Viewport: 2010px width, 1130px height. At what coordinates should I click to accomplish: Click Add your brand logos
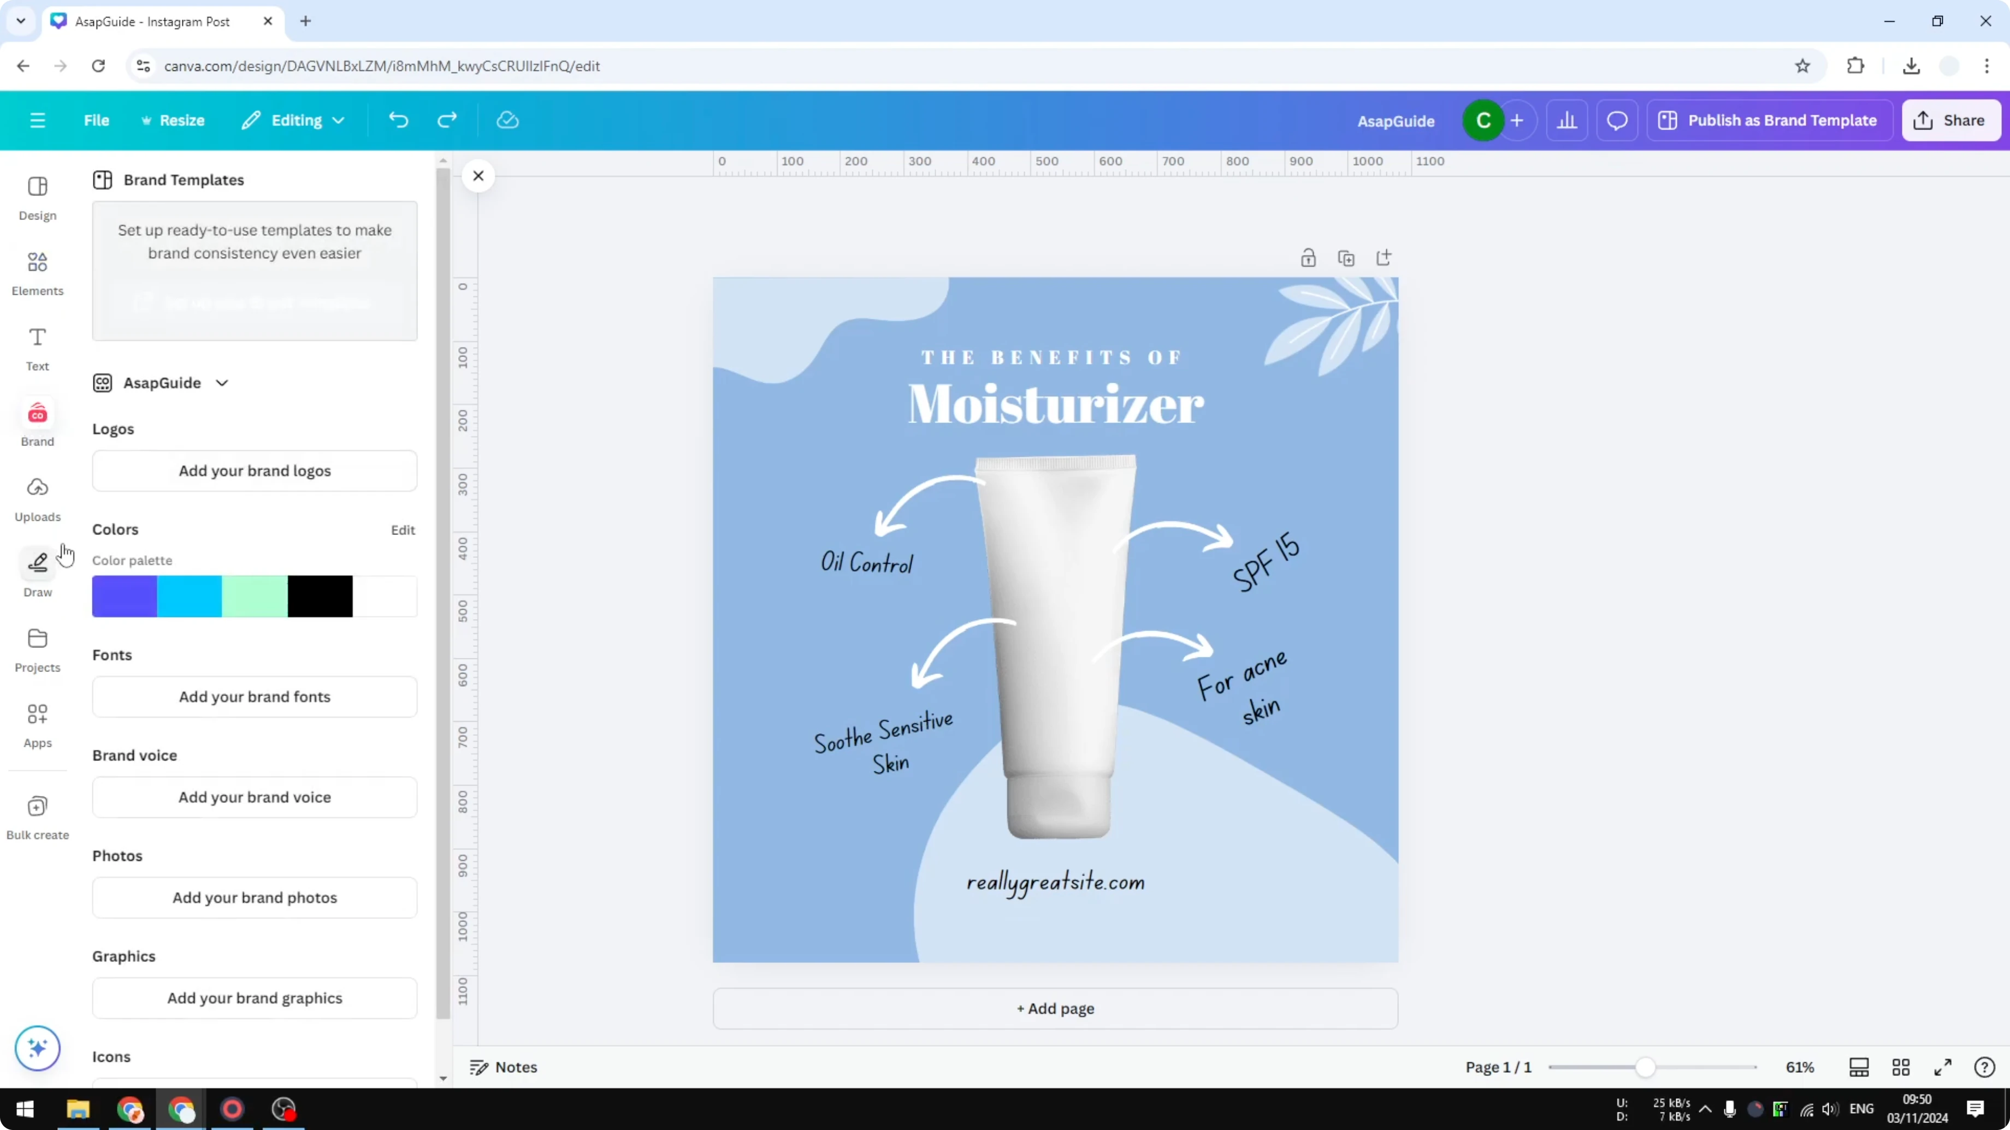tap(255, 470)
